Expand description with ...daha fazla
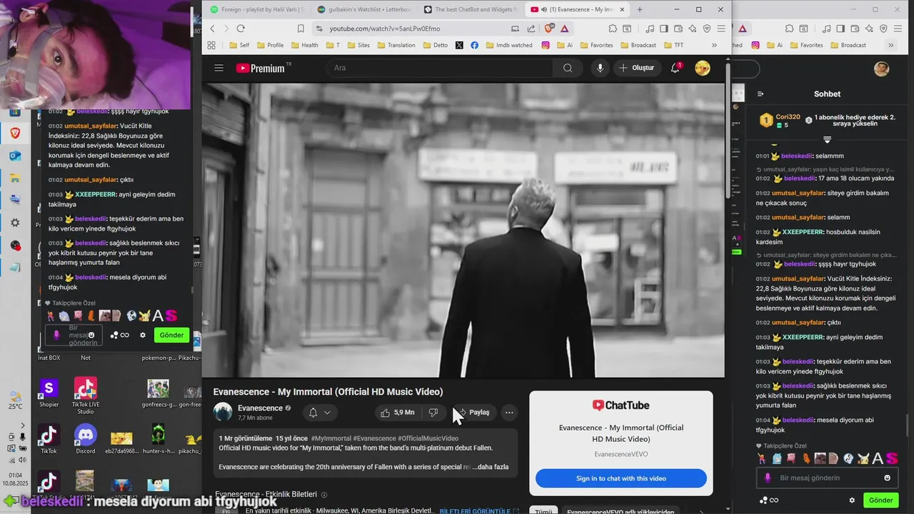 click(491, 467)
